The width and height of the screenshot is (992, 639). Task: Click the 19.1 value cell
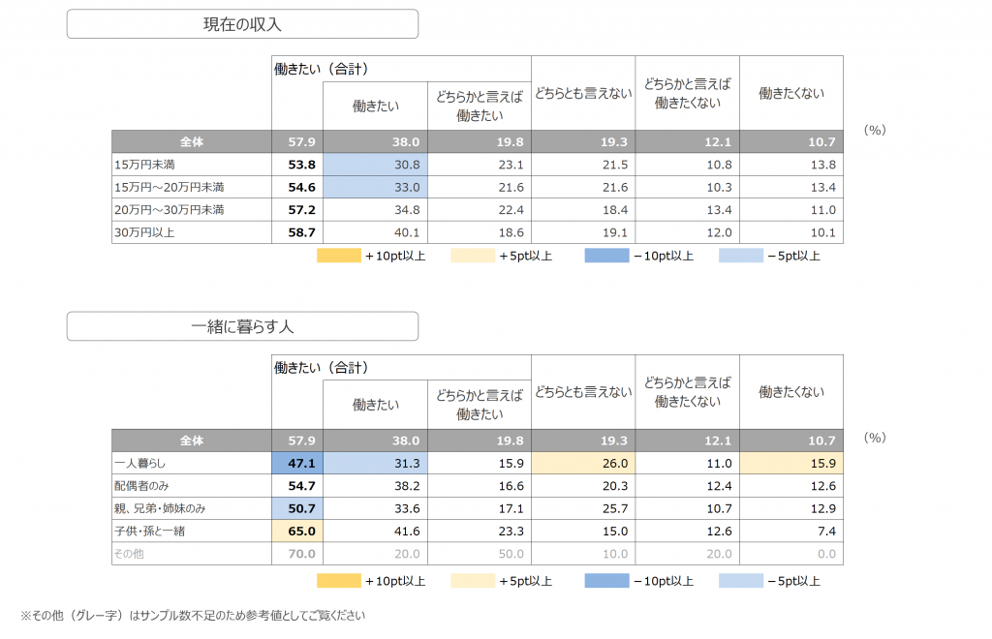pyautogui.click(x=583, y=232)
